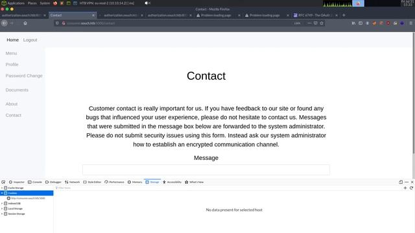
Task: Expand the Cache Storage tree node
Action: tap(2, 188)
